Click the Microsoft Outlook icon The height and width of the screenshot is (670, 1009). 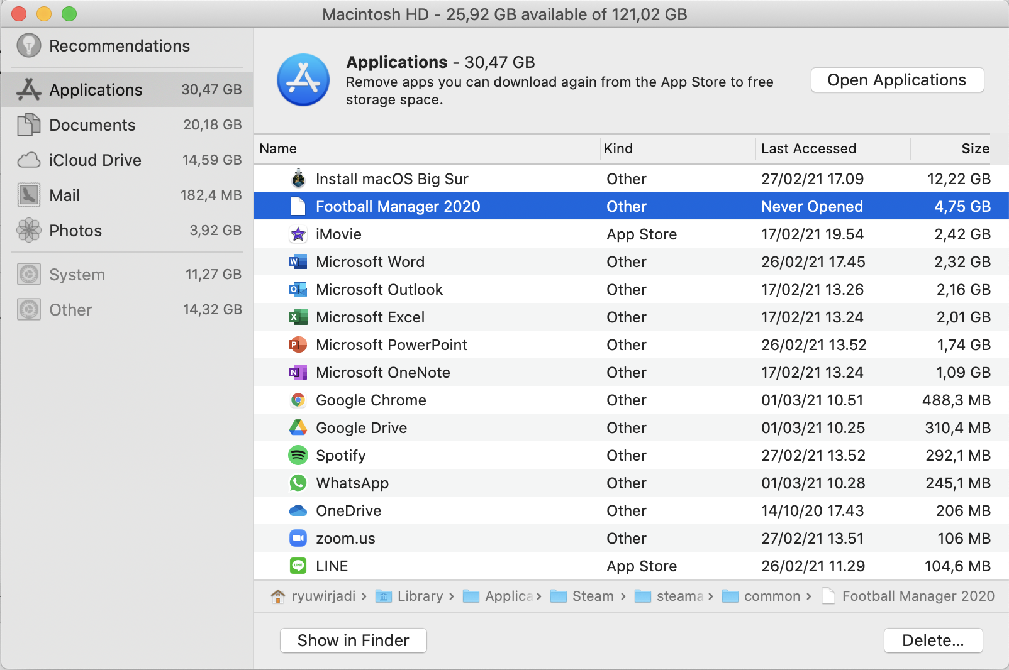pyautogui.click(x=298, y=289)
